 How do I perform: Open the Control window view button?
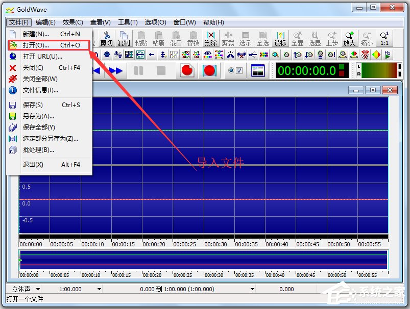click(258, 70)
